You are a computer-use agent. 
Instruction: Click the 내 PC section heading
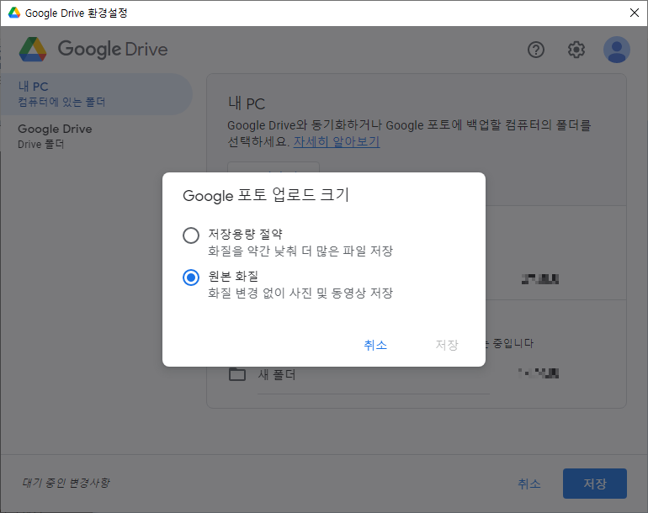click(x=247, y=103)
